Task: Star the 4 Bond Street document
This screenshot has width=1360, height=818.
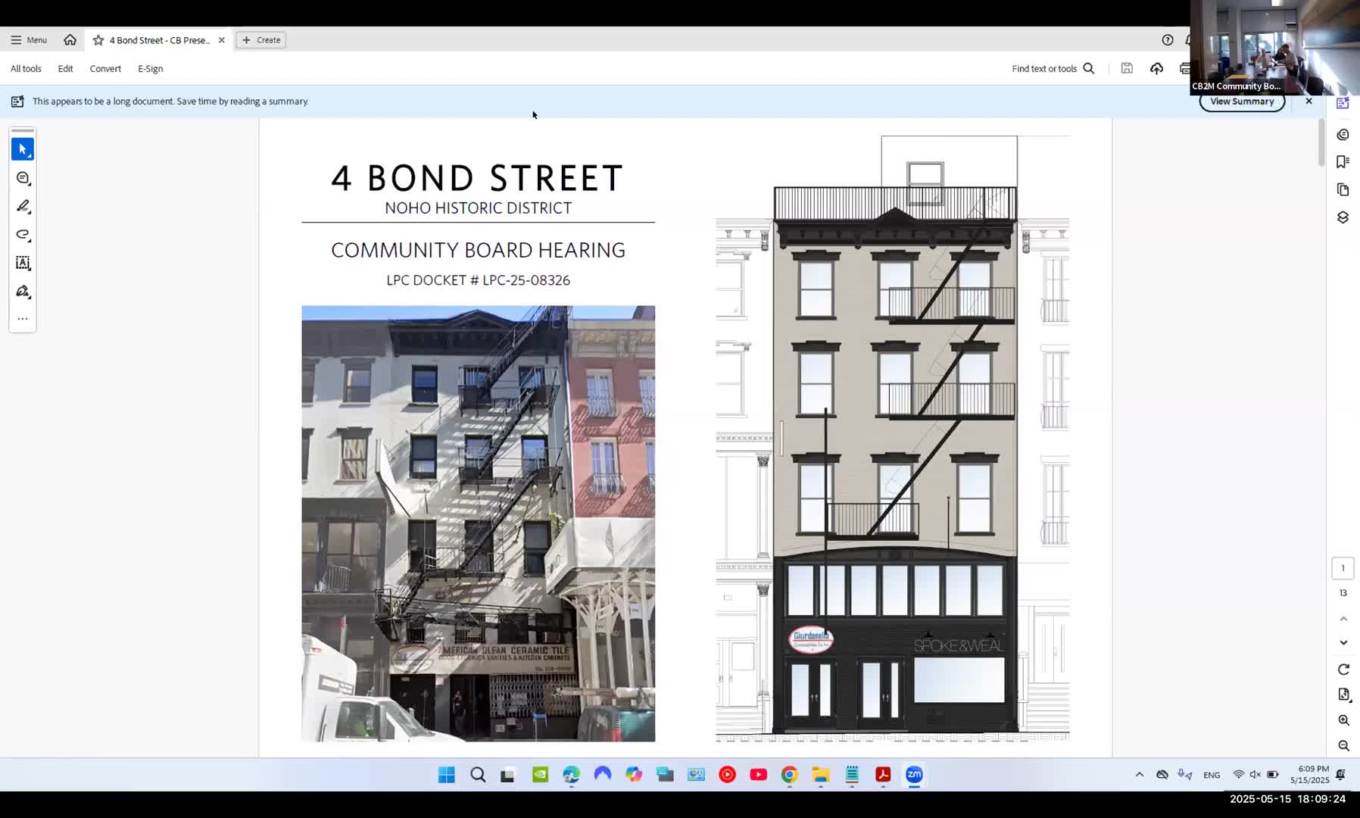Action: point(98,40)
